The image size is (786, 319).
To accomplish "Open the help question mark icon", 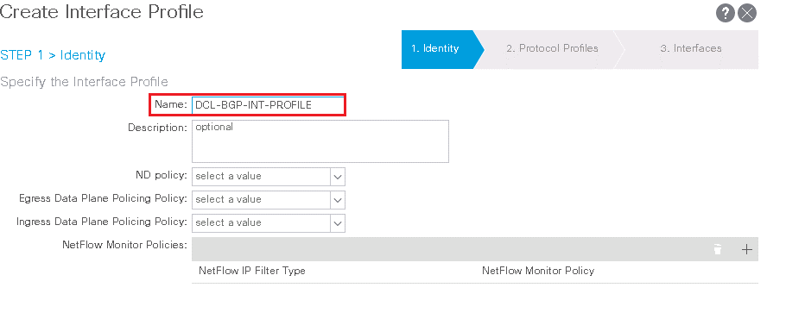I will [x=725, y=13].
